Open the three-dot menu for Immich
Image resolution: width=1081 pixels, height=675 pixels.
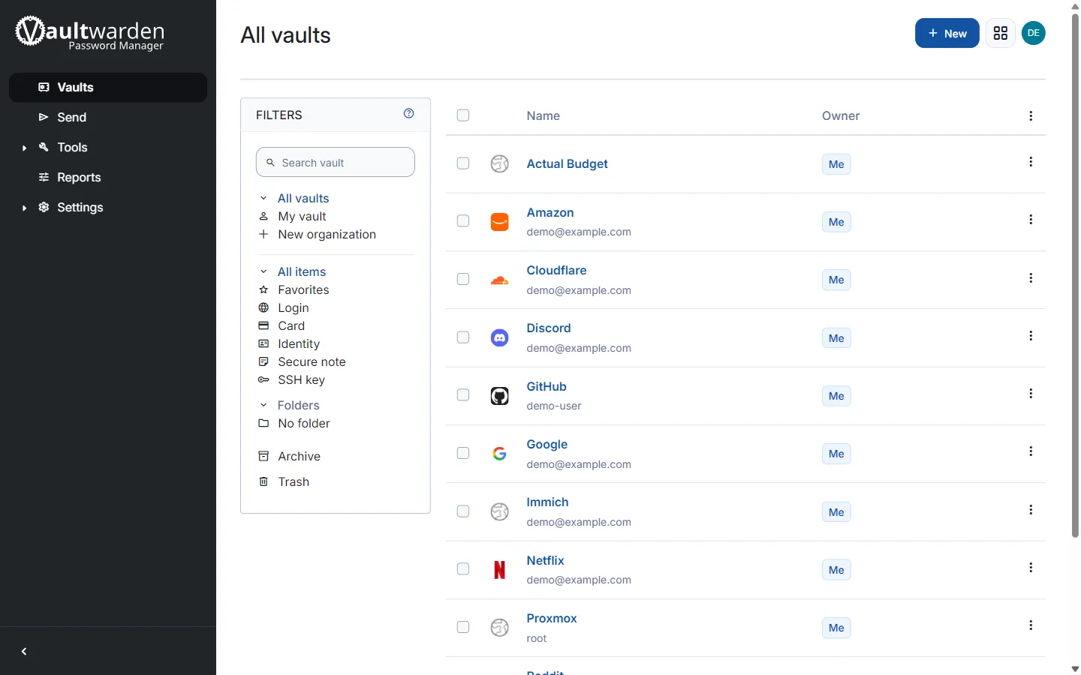pyautogui.click(x=1031, y=510)
